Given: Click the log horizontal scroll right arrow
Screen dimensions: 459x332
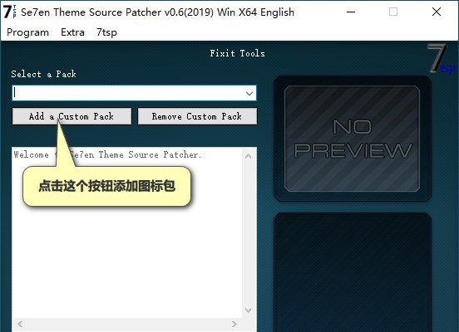Looking at the screenshot, I should 234,324.
